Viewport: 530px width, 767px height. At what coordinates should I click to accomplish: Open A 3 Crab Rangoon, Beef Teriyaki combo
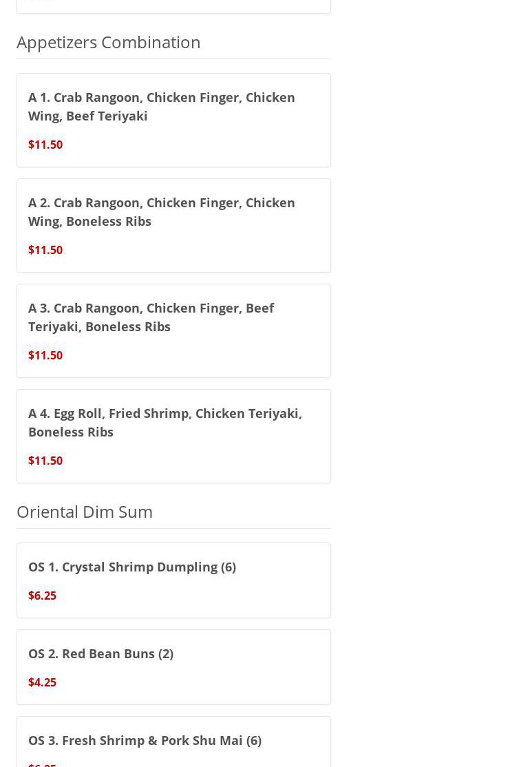tap(151, 317)
